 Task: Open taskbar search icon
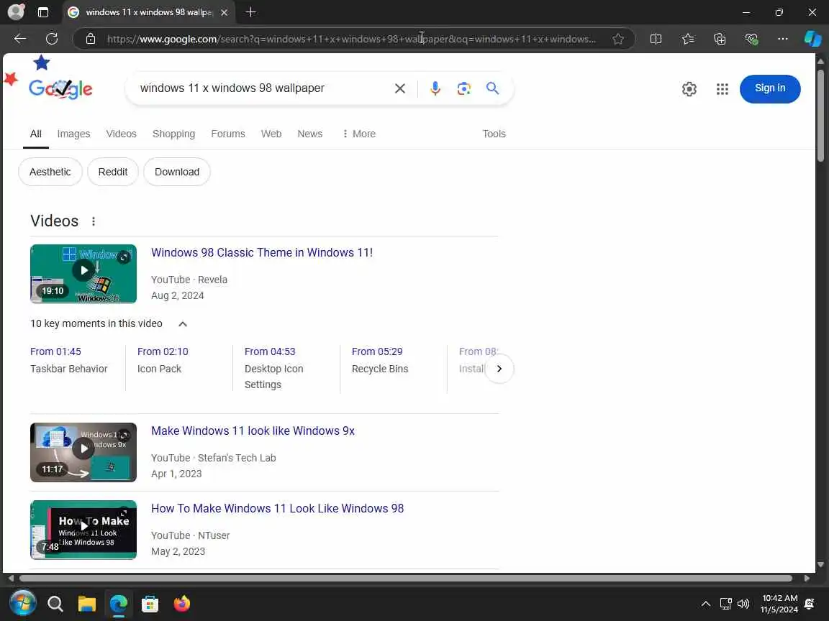click(55, 603)
